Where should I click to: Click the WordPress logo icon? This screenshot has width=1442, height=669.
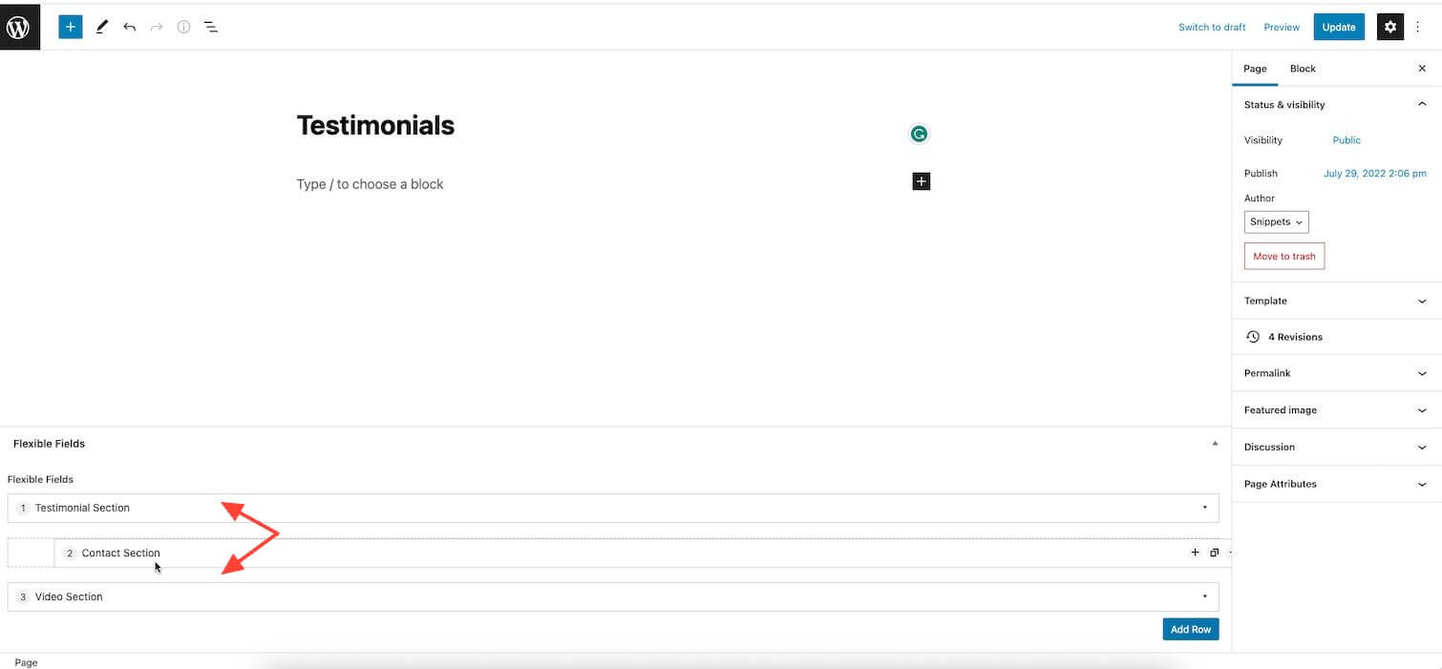[x=20, y=26]
